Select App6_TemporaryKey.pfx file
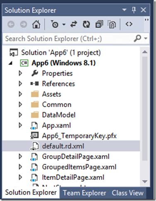Screen dimensions: 156x201 click(79, 136)
